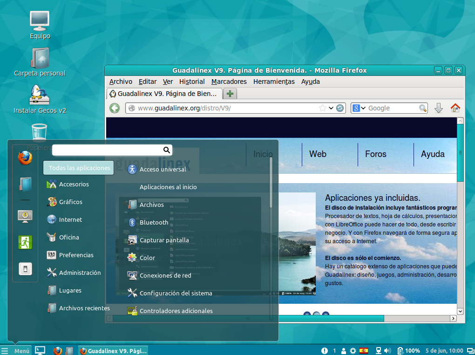
Task: Click the shut down icon in menu sidebar
Action: pyautogui.click(x=25, y=269)
